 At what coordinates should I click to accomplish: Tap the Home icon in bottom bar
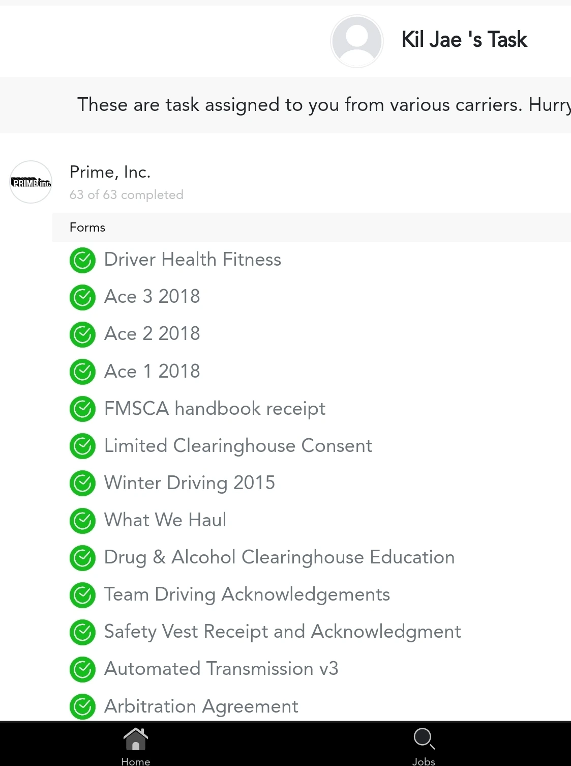(x=135, y=739)
